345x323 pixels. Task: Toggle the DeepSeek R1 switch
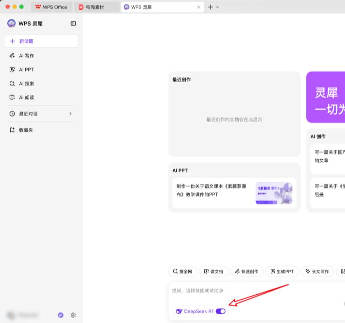click(221, 311)
